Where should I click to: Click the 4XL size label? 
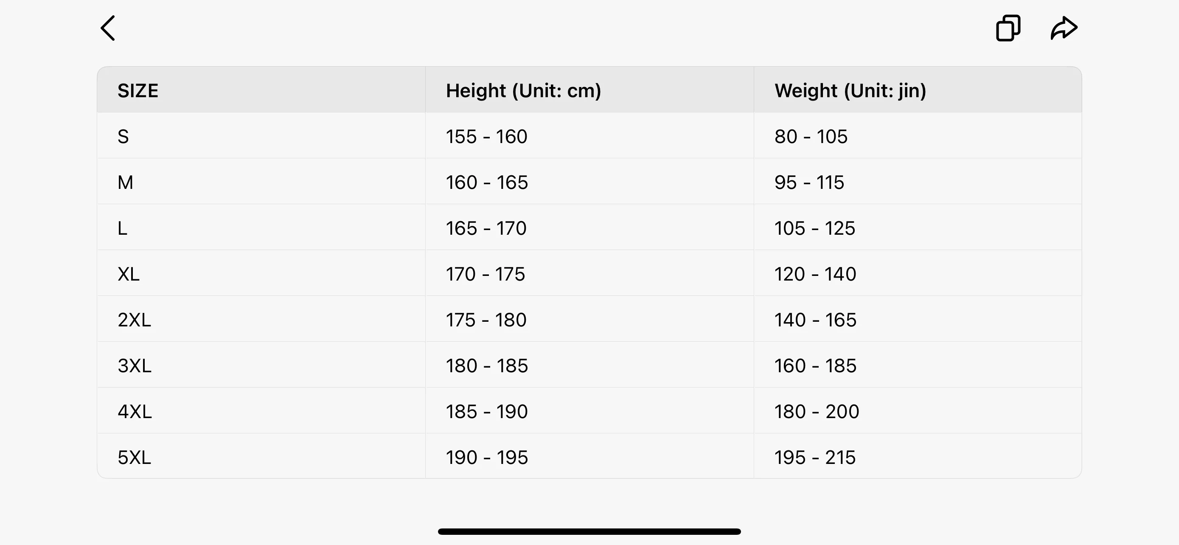(x=134, y=411)
